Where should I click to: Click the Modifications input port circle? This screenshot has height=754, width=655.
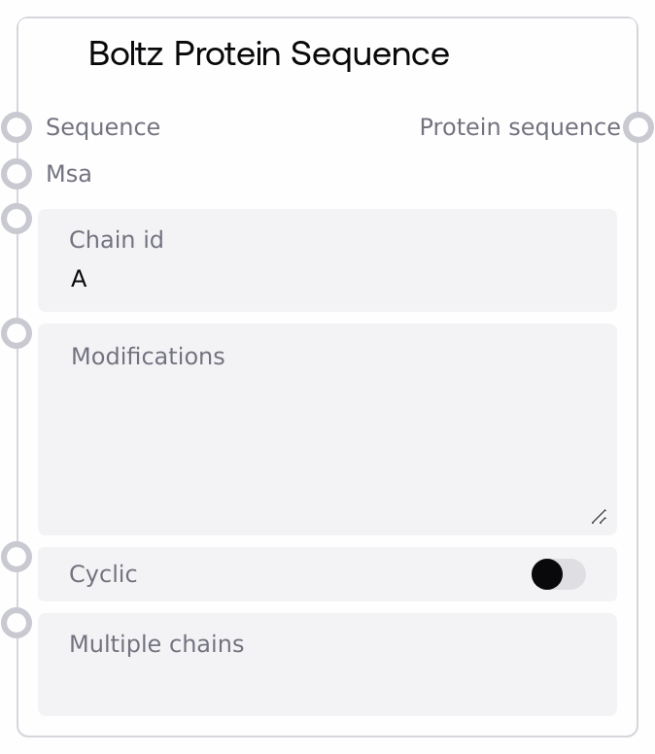(17, 333)
